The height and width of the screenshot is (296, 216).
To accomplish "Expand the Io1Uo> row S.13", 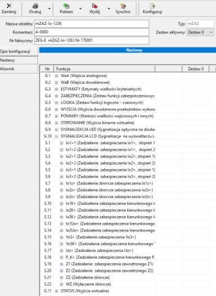I will [62, 224].
